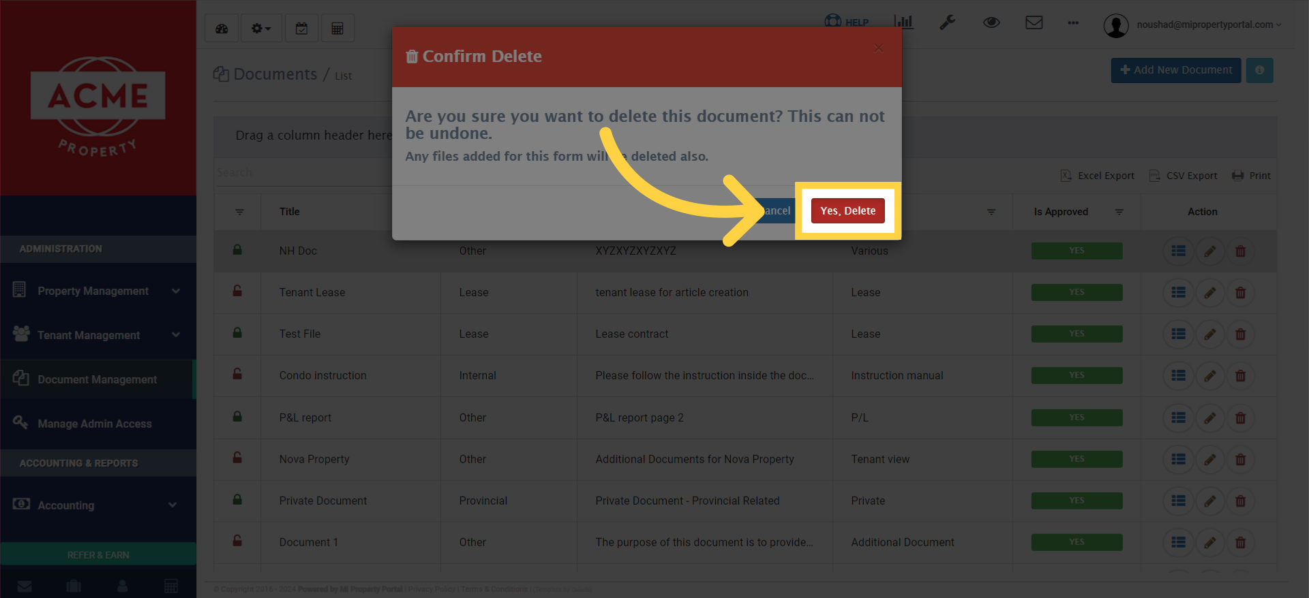Click the Title column header
This screenshot has width=1309, height=598.
tap(290, 212)
